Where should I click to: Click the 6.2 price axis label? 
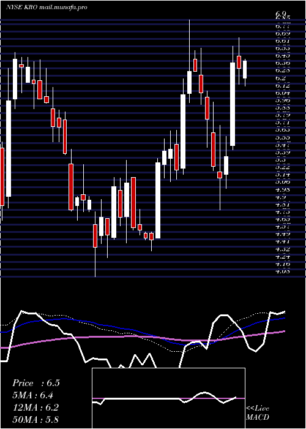(281, 78)
